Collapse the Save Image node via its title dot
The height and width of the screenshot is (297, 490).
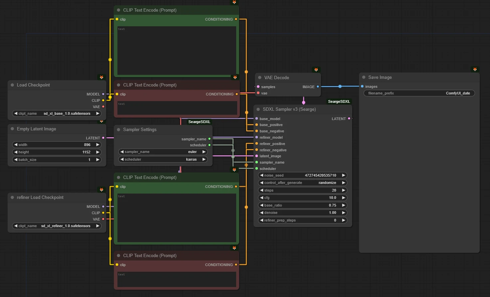(x=364, y=77)
